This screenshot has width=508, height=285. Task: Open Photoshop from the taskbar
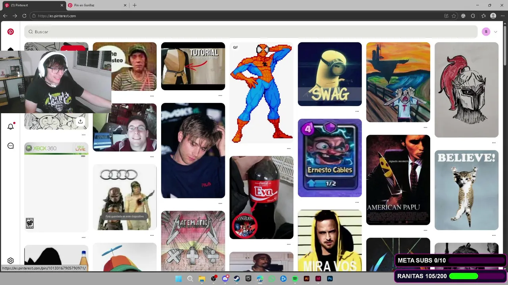pos(330,279)
